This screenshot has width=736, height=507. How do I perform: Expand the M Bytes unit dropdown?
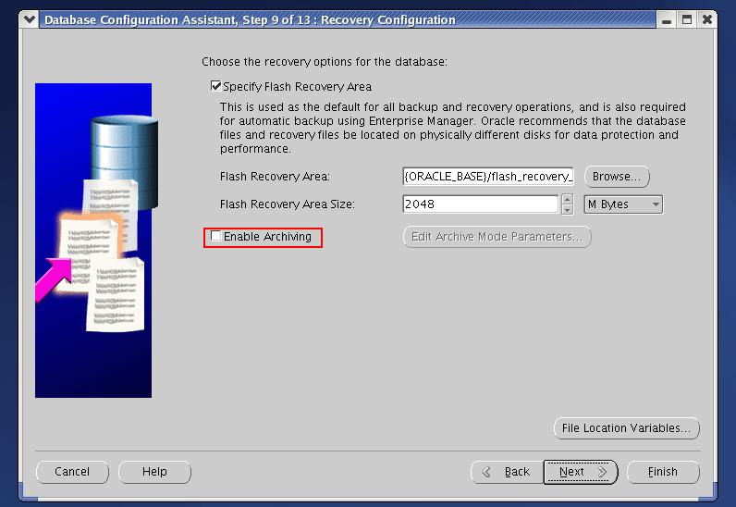[x=623, y=204]
